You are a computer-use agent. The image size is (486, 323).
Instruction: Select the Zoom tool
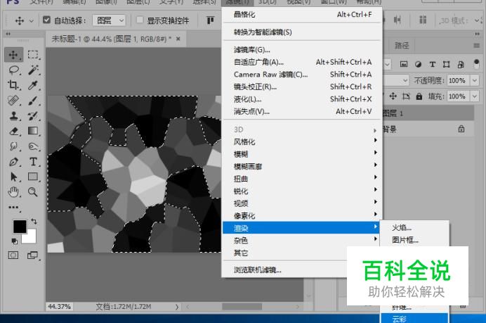pos(33,192)
